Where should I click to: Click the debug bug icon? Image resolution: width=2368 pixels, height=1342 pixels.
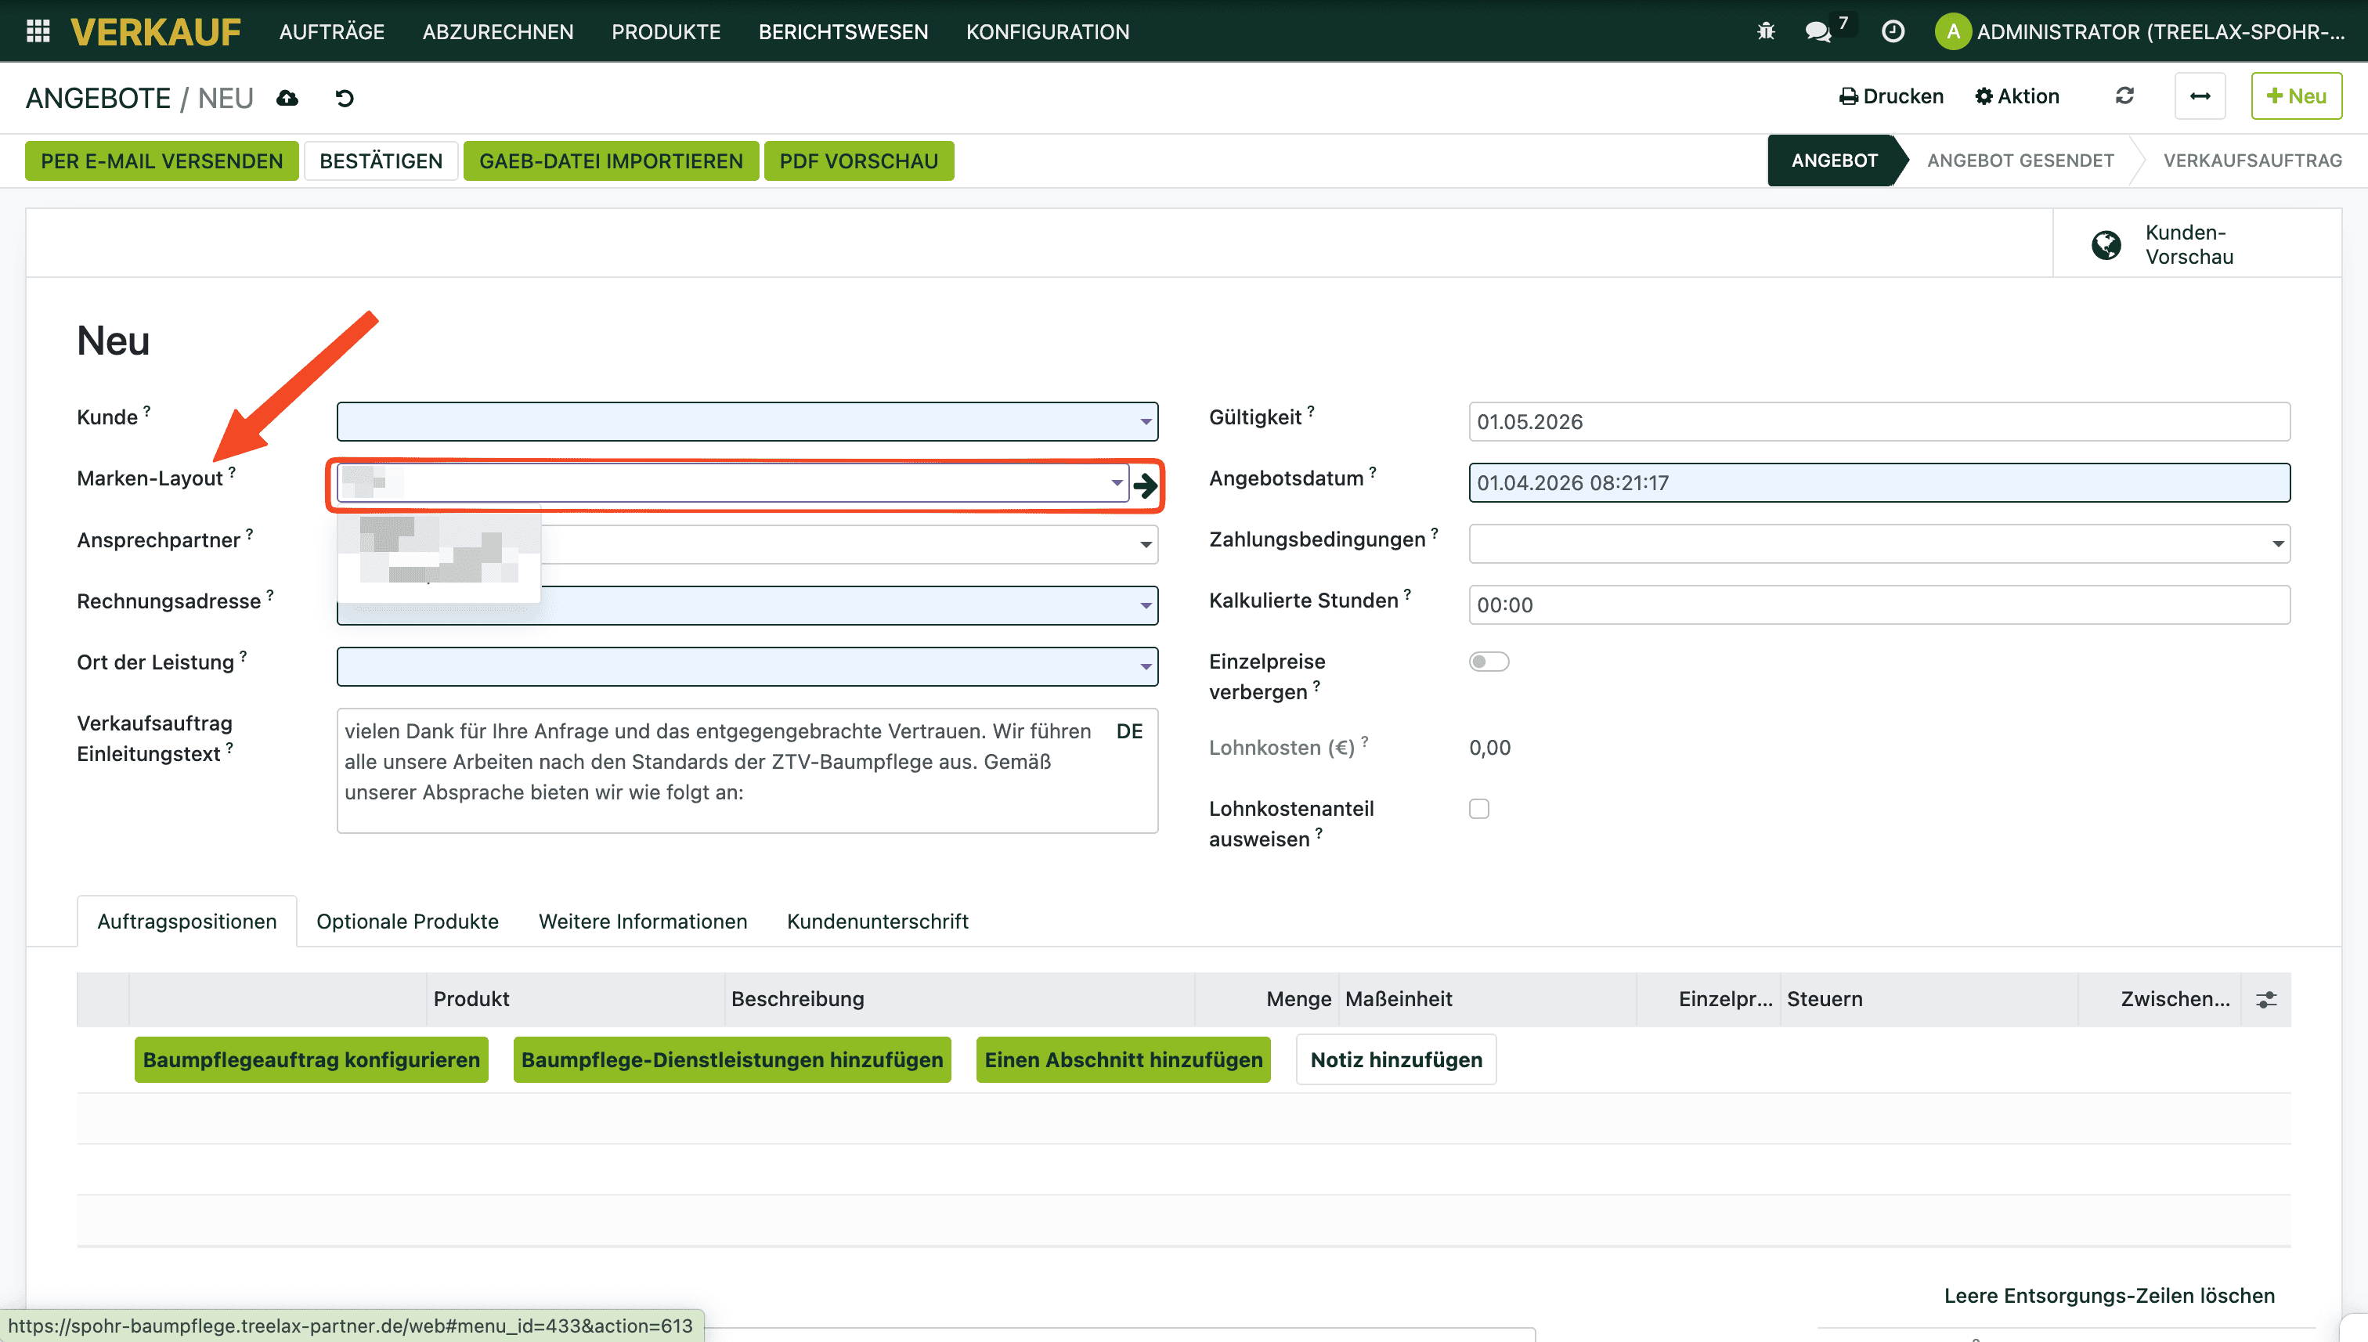[x=1765, y=31]
